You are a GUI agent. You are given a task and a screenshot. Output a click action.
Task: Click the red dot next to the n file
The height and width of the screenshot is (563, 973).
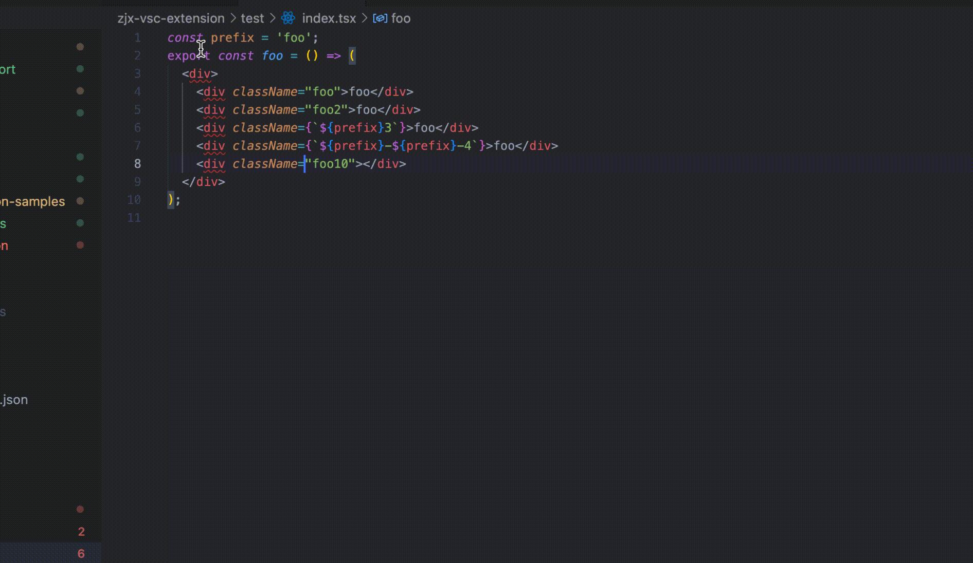point(80,245)
